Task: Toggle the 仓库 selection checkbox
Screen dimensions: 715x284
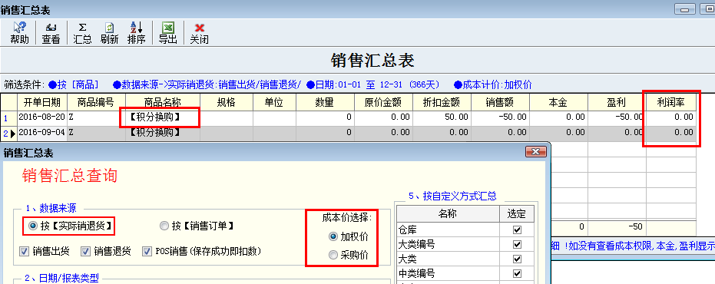Action: tap(517, 230)
